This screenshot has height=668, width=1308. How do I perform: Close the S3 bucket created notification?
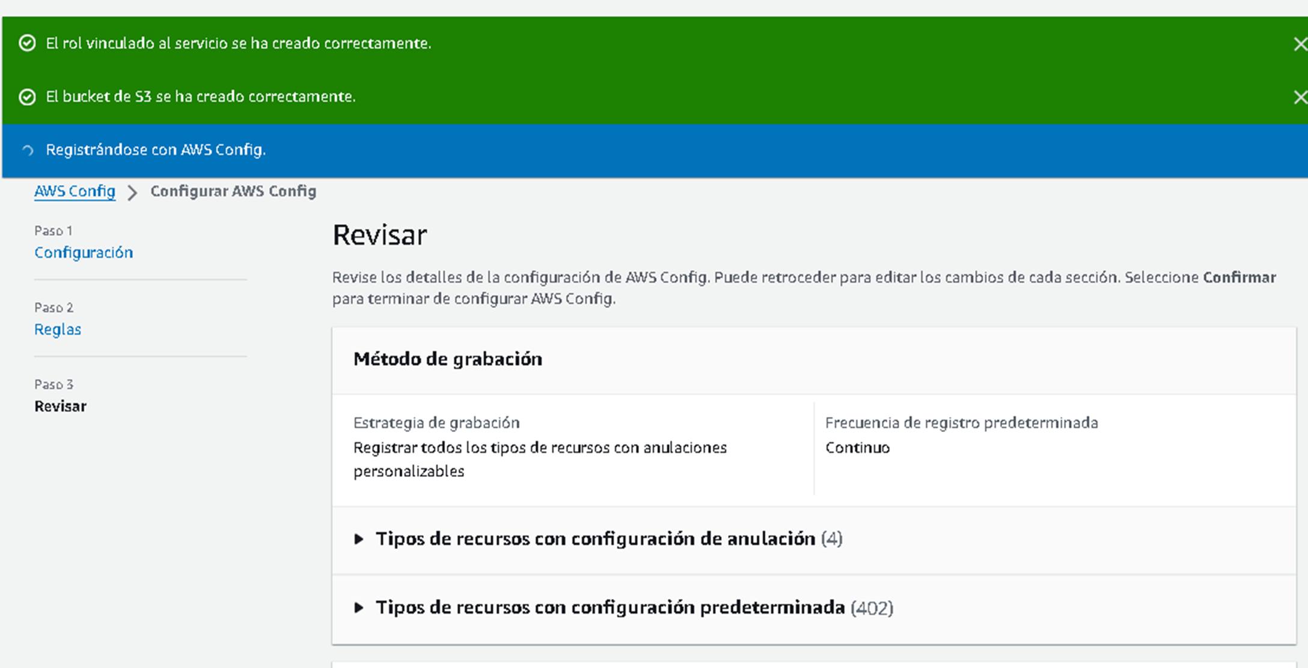tap(1300, 97)
